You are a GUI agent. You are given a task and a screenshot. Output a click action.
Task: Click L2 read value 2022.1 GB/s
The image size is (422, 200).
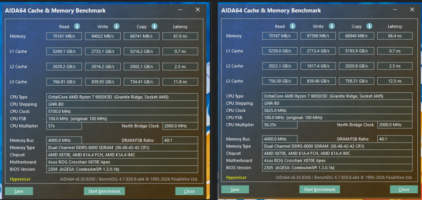tap(280, 66)
